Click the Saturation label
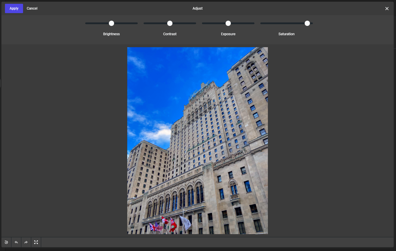The height and width of the screenshot is (251, 396). click(287, 34)
